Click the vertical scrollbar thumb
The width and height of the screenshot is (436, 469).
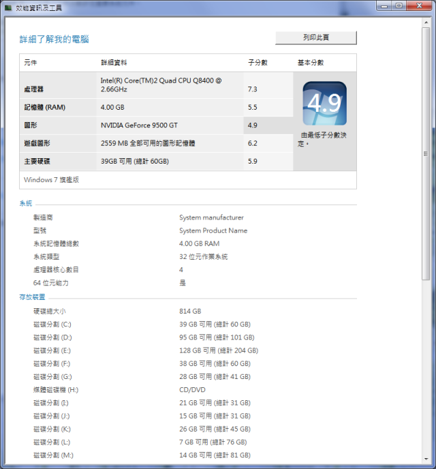pyautogui.click(x=426, y=153)
